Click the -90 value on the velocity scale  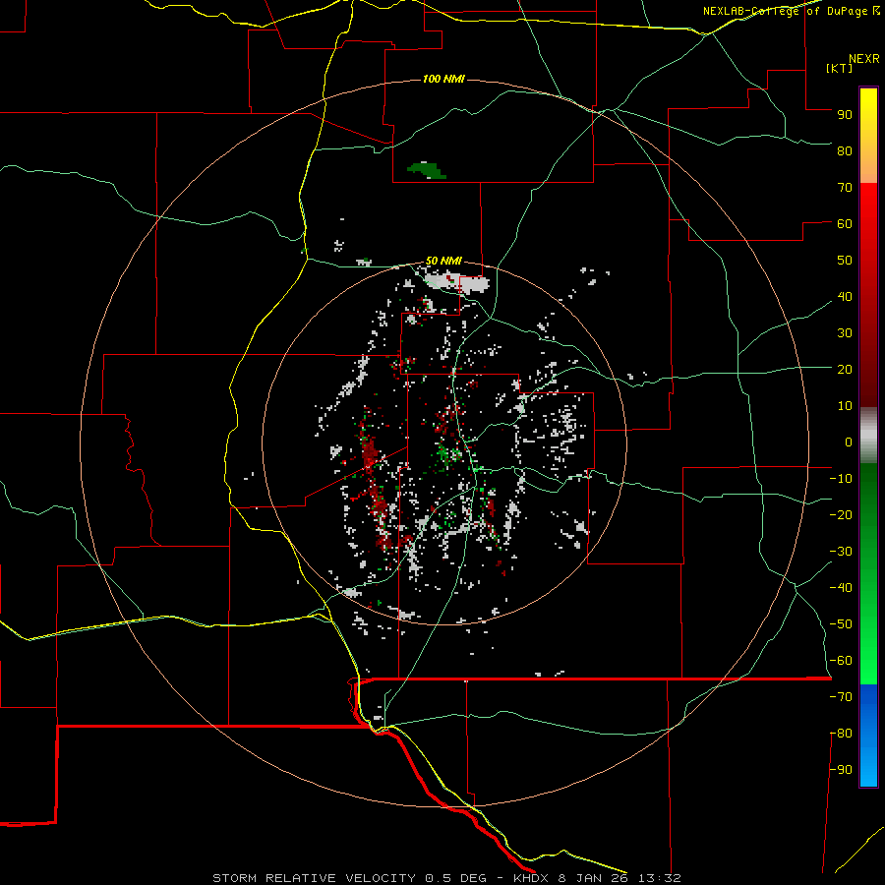tap(841, 770)
